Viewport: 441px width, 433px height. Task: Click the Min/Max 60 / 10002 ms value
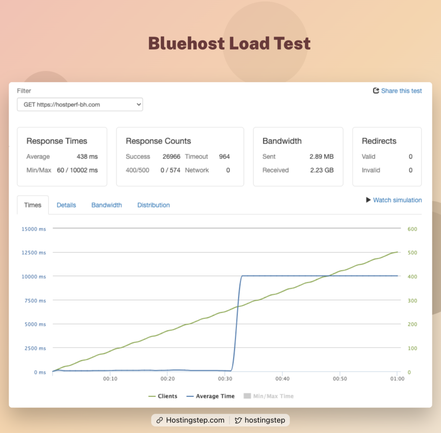pos(78,170)
